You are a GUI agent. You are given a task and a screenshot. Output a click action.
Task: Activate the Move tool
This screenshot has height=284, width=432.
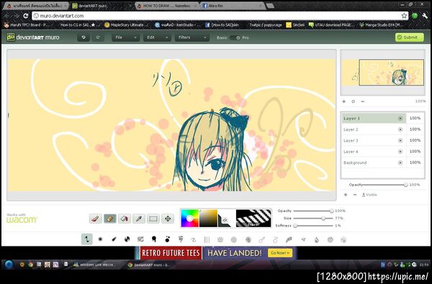point(168,219)
